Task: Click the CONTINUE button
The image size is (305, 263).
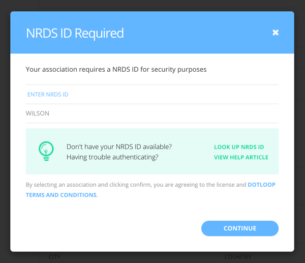Action: (240, 228)
